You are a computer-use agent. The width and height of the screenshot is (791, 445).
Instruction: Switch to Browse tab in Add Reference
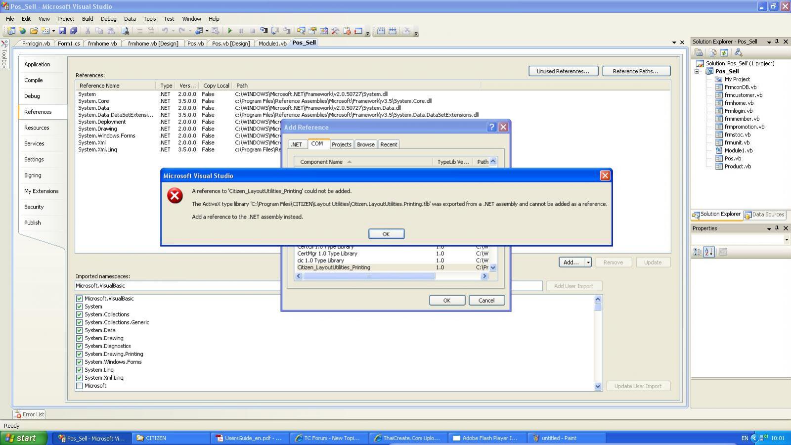coord(365,144)
